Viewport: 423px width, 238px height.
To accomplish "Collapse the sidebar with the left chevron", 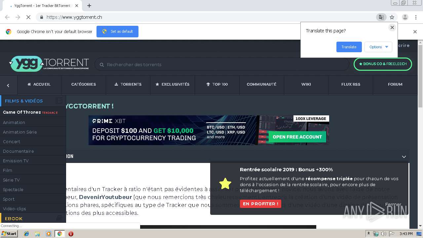I will pyautogui.click(x=8, y=85).
